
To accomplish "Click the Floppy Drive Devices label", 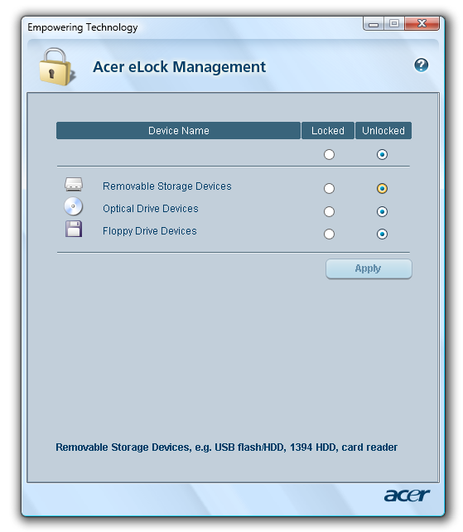I will pyautogui.click(x=150, y=231).
